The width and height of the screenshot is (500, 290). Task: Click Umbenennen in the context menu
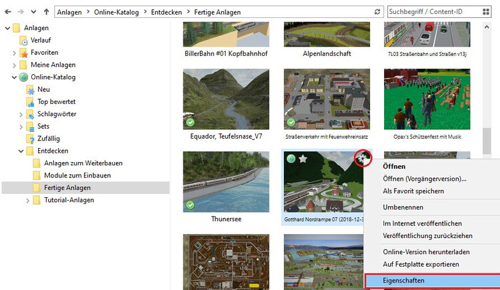403,207
